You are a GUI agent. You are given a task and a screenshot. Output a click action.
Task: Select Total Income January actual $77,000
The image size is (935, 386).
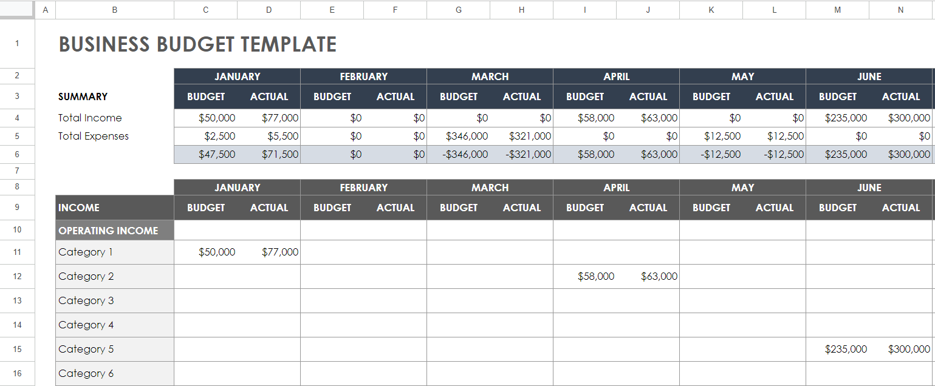click(x=269, y=118)
